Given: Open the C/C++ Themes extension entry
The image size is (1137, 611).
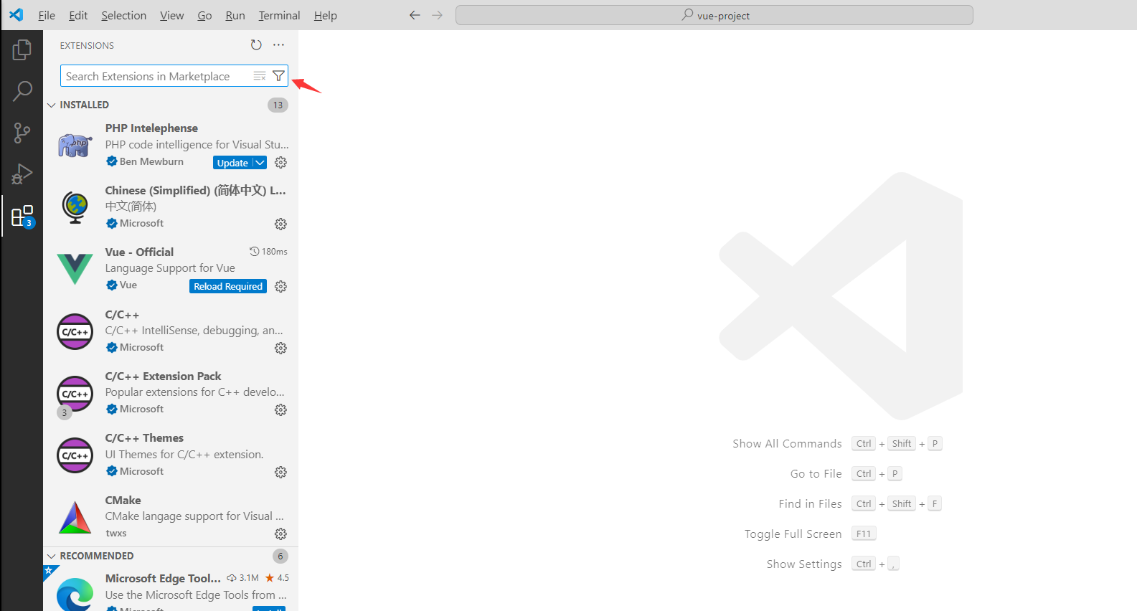Looking at the screenshot, I should pyautogui.click(x=171, y=455).
